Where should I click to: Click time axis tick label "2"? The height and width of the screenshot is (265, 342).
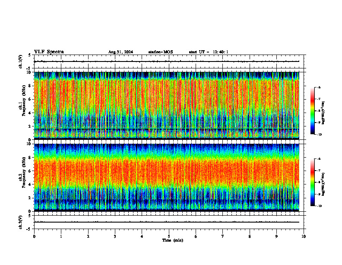click(88, 236)
